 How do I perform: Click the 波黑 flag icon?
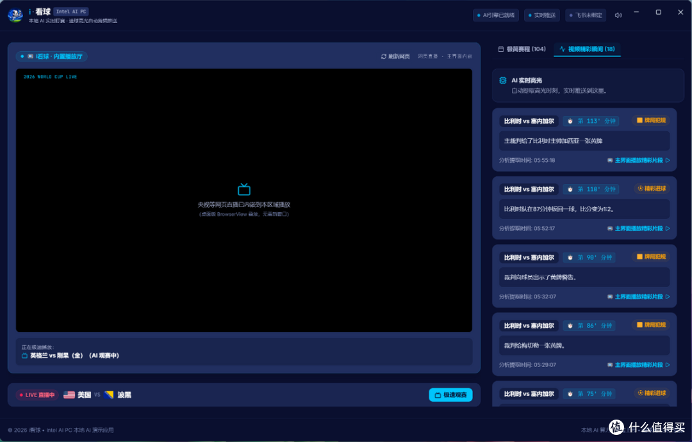109,395
